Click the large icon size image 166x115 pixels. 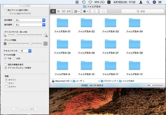pyautogui.click(x=46, y=35)
